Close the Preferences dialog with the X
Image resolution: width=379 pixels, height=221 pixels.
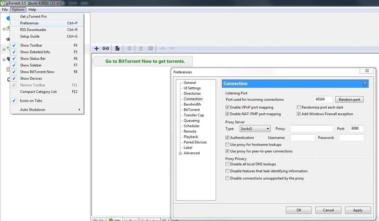coord(367,71)
